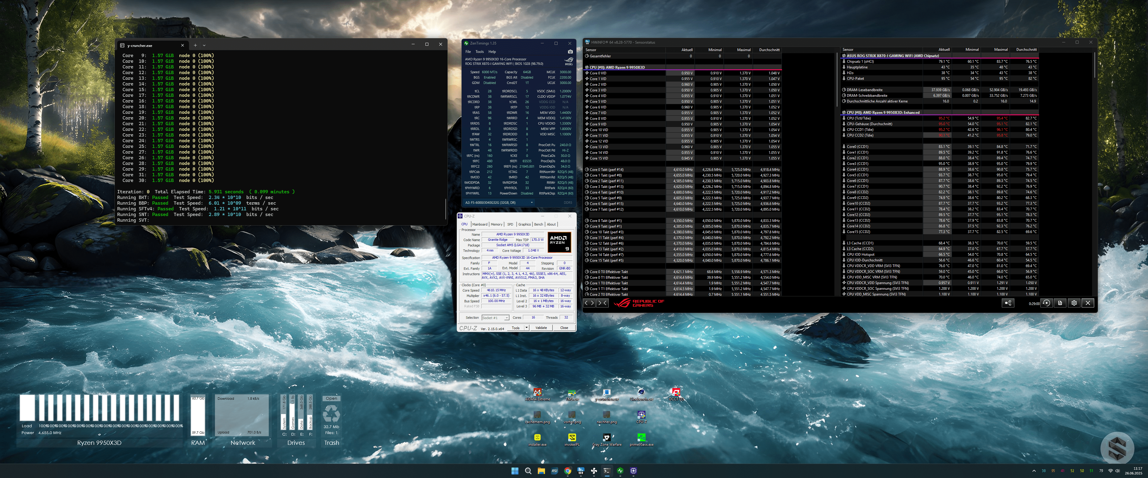The width and height of the screenshot is (1148, 478).
Task: Click HWiNFO collapse columns arrows icon
Action: click(x=602, y=303)
